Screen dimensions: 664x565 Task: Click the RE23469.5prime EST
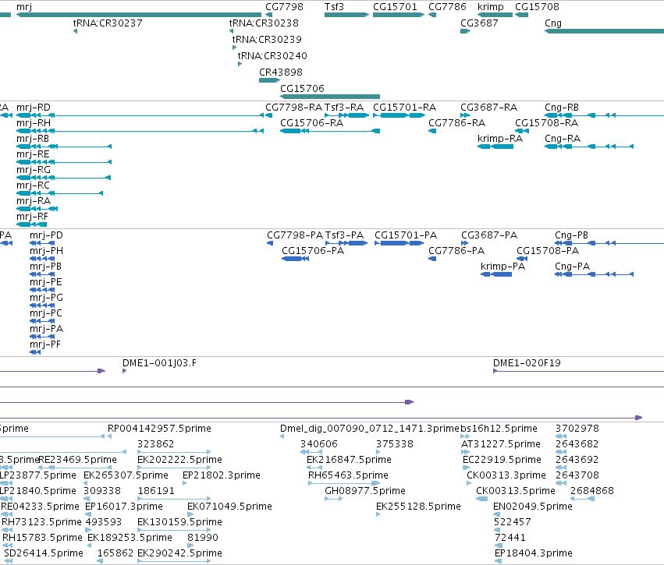[x=75, y=468]
